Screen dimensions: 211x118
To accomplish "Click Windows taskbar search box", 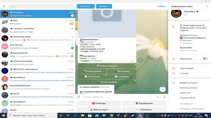I will pyautogui.click(x=32, y=115).
